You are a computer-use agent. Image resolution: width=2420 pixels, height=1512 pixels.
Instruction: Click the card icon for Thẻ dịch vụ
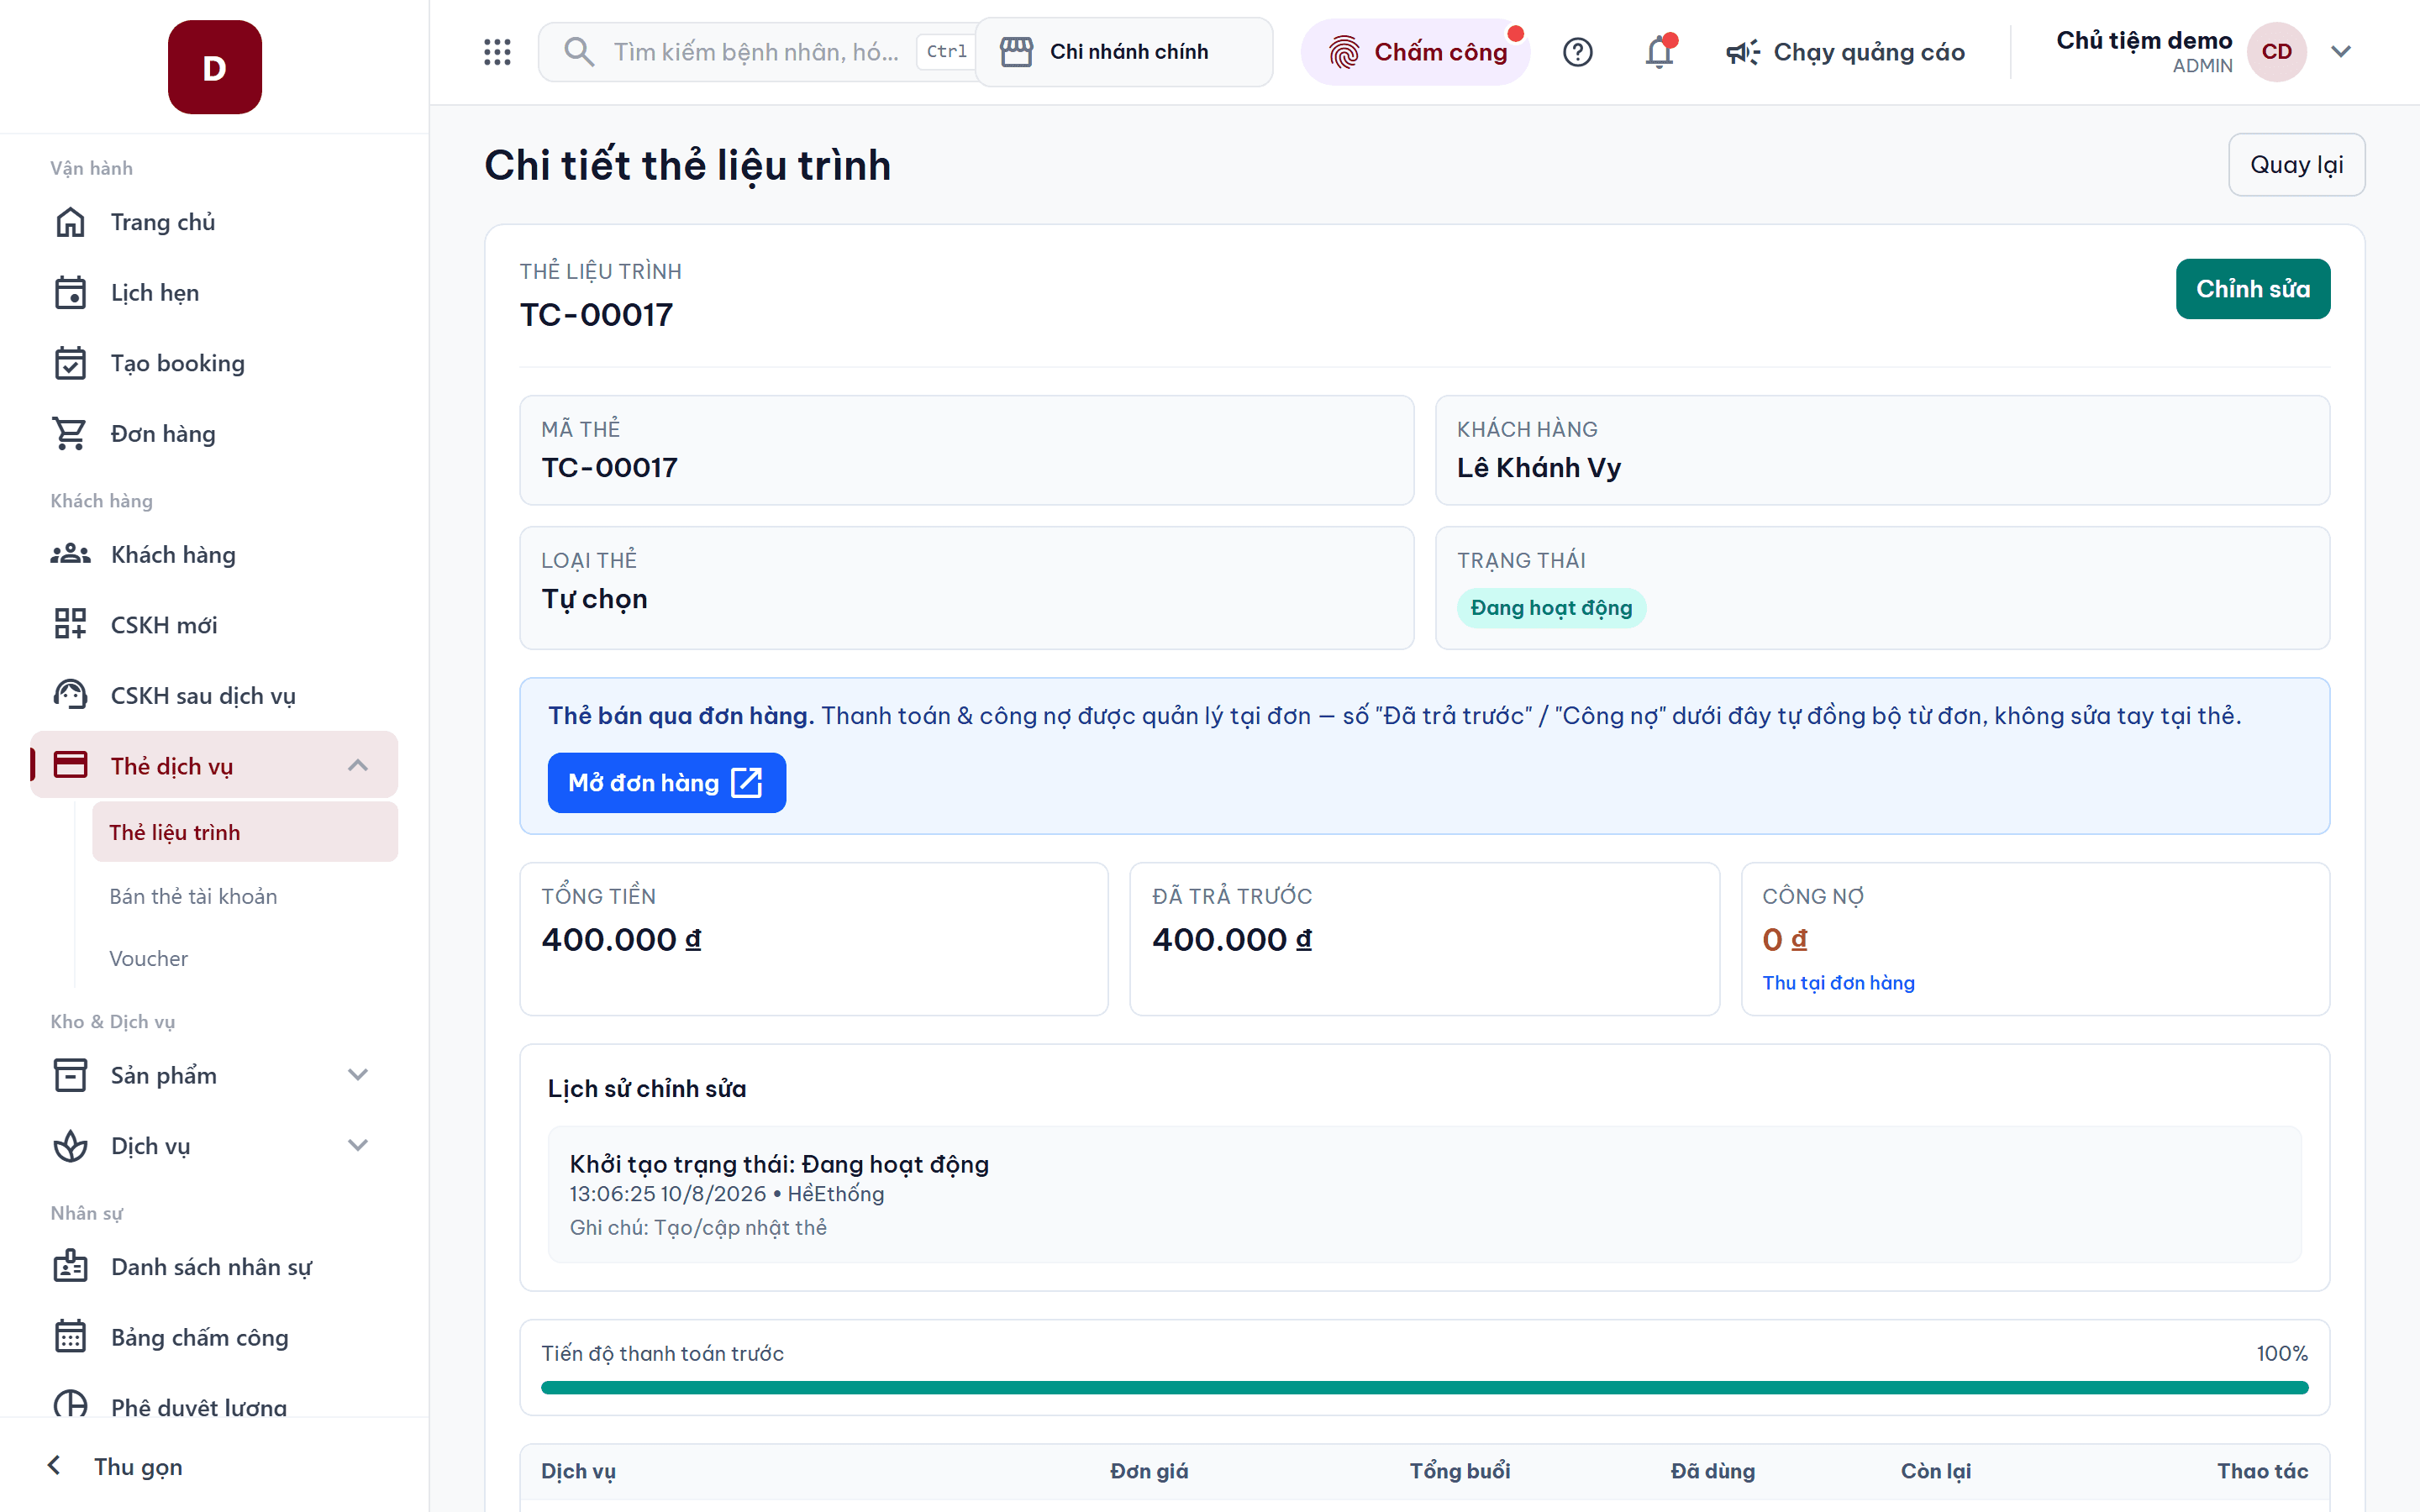(70, 765)
